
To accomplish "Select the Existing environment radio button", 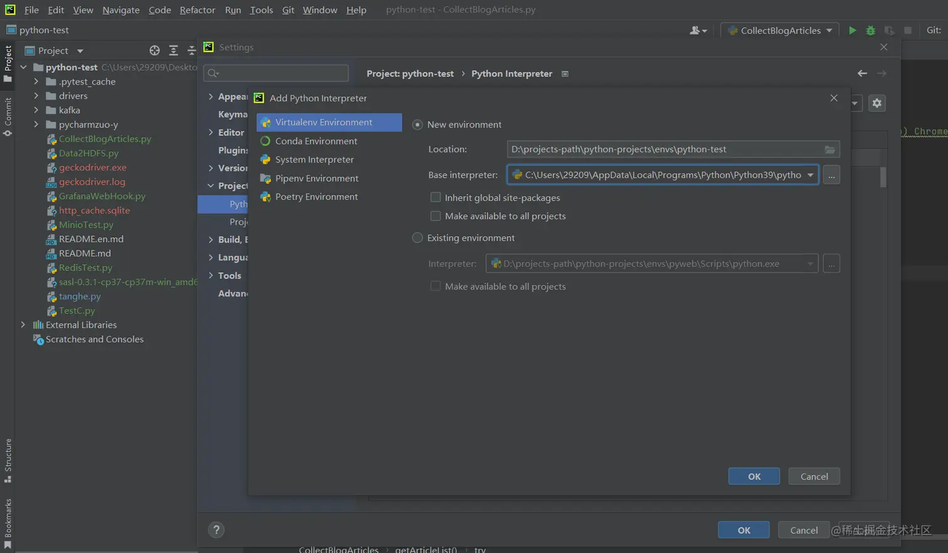I will click(418, 238).
